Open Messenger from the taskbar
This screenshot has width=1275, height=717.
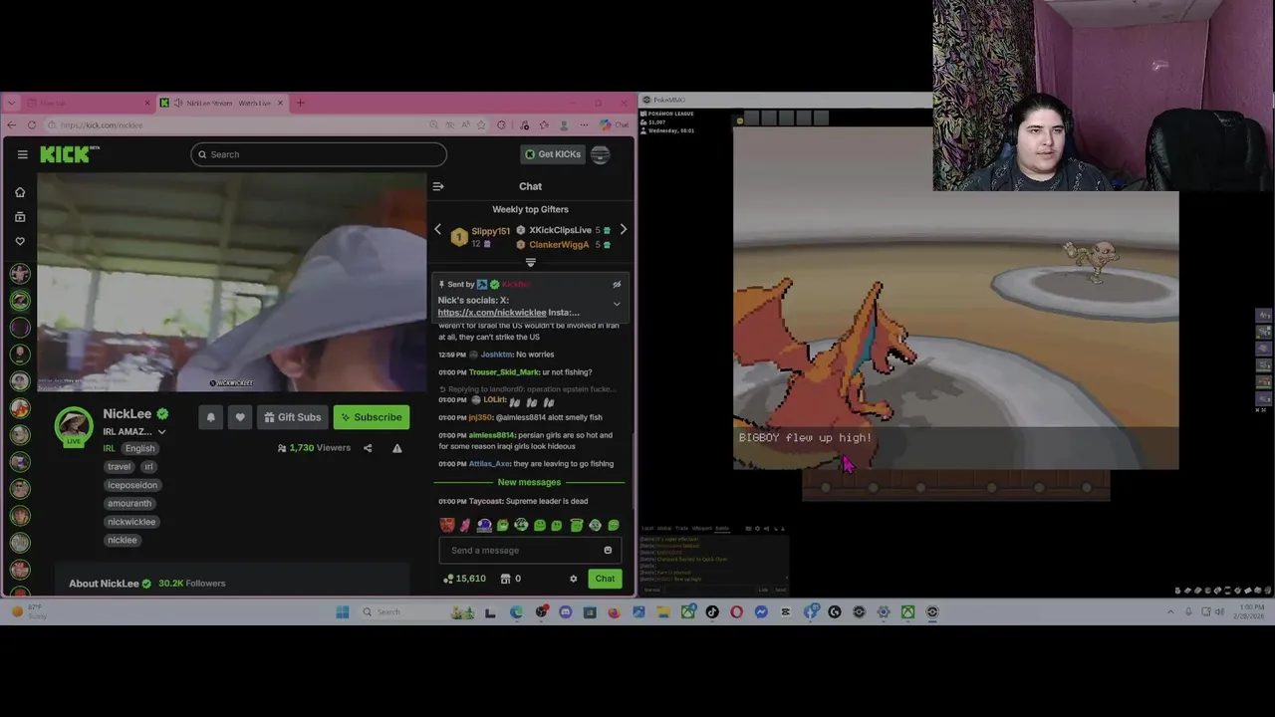761,611
